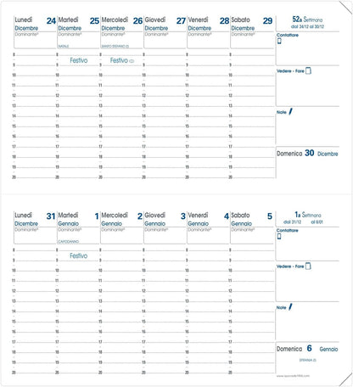This screenshot has height=387, width=353.
Task: Click the folded corner at page bottom right
Action: [x=345, y=379]
